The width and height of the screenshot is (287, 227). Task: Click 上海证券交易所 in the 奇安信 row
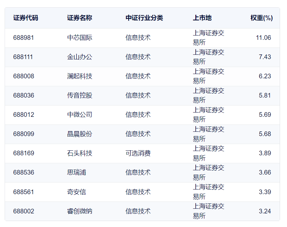[209, 192]
